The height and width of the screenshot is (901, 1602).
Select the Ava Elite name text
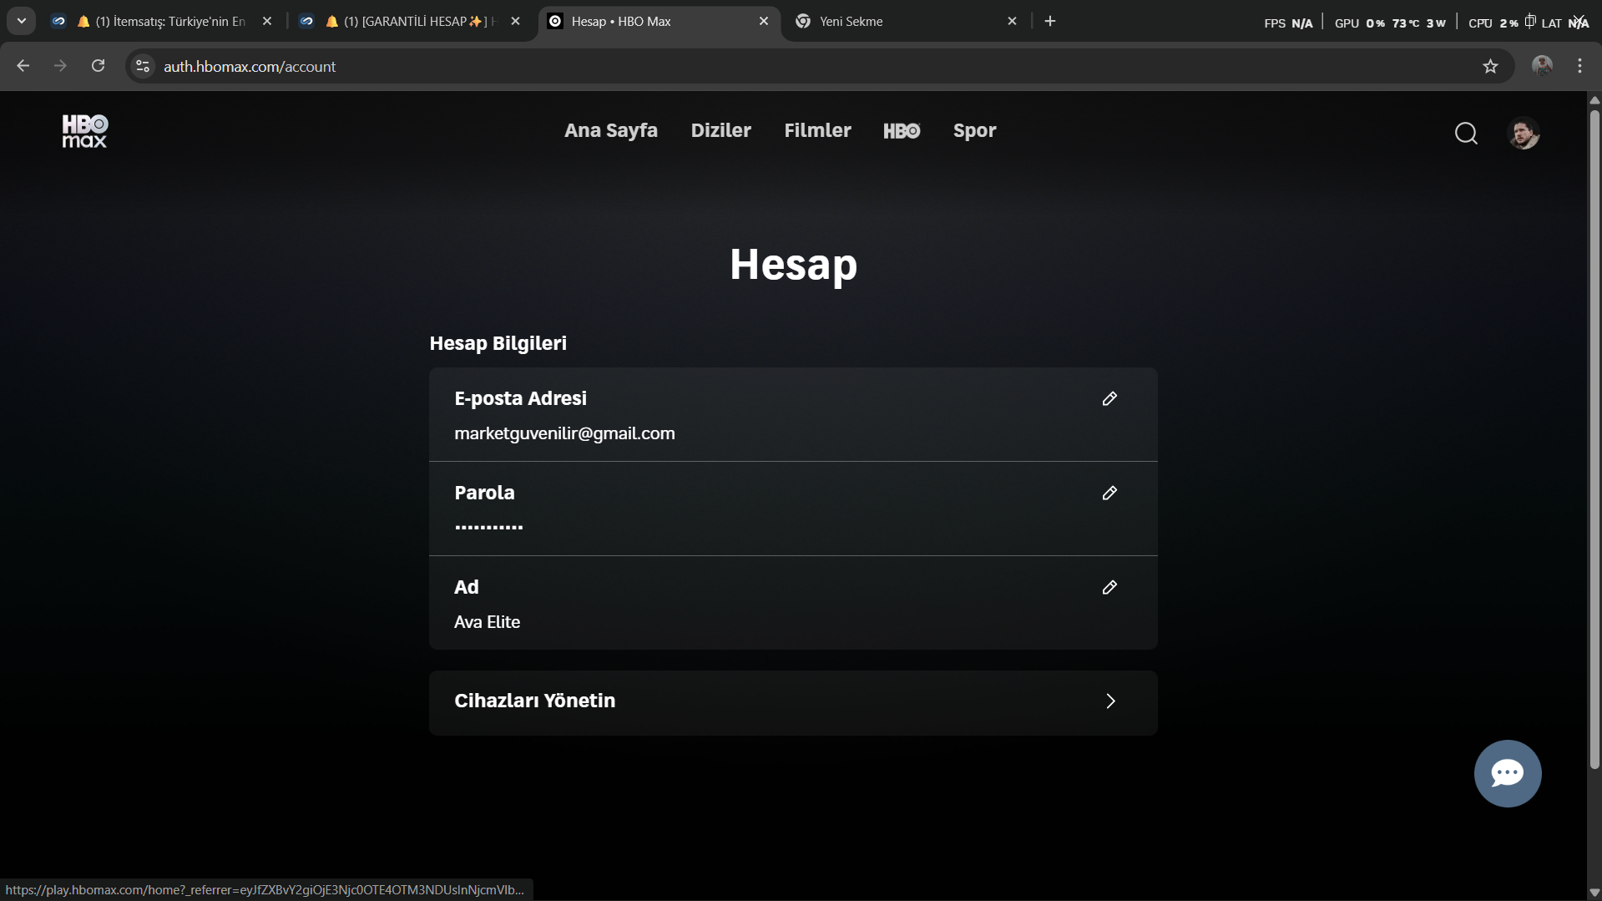[x=487, y=622]
